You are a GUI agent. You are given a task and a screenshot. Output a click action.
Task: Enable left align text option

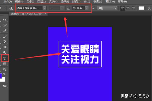tap(123, 8)
